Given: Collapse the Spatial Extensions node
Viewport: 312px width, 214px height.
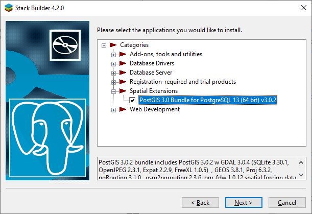Looking at the screenshot, I should pos(113,91).
